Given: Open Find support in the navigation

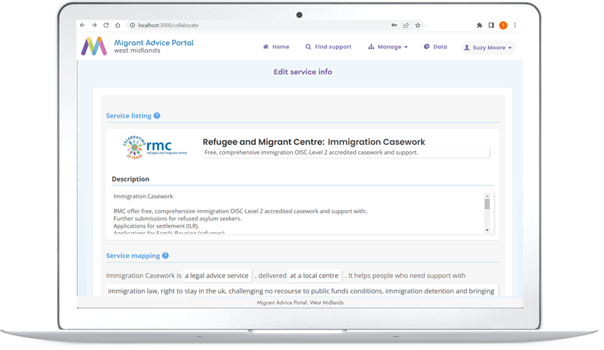Looking at the screenshot, I should point(329,47).
